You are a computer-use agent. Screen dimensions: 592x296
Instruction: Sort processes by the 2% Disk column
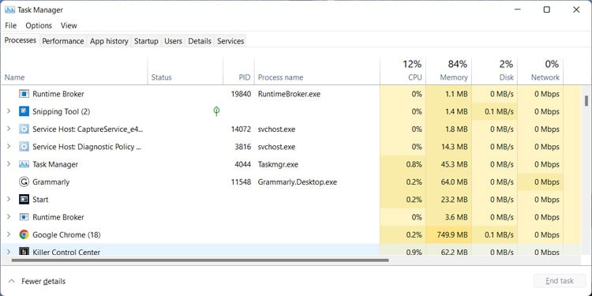[495, 70]
